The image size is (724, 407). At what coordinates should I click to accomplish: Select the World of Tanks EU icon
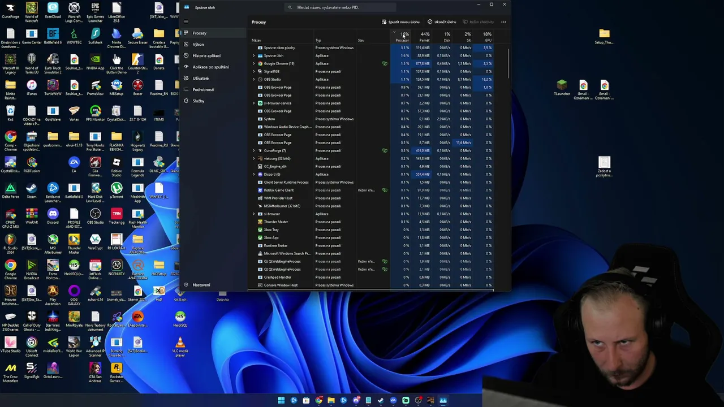pyautogui.click(x=32, y=63)
